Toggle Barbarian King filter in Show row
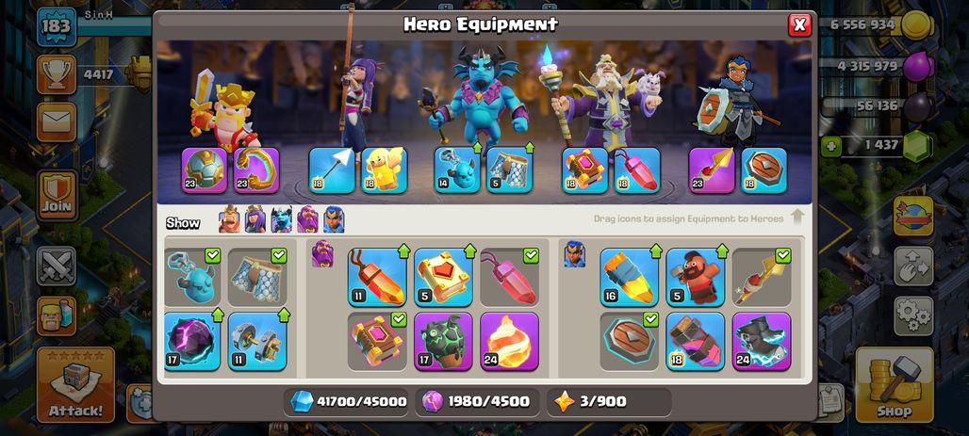 click(229, 219)
